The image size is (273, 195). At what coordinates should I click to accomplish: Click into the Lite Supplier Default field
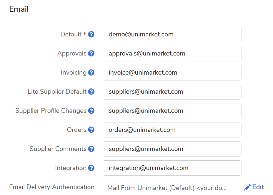pos(172,92)
